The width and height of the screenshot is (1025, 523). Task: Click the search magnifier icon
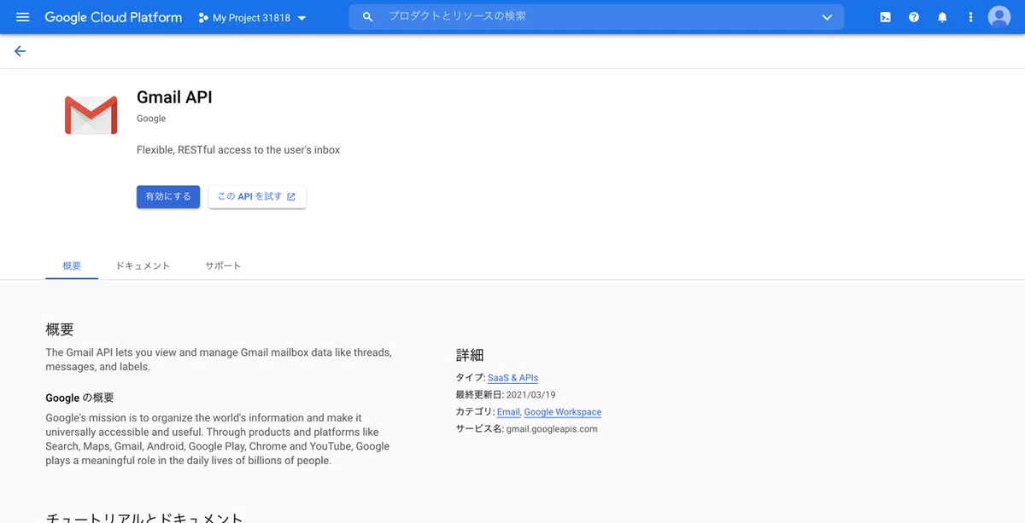pyautogui.click(x=368, y=17)
